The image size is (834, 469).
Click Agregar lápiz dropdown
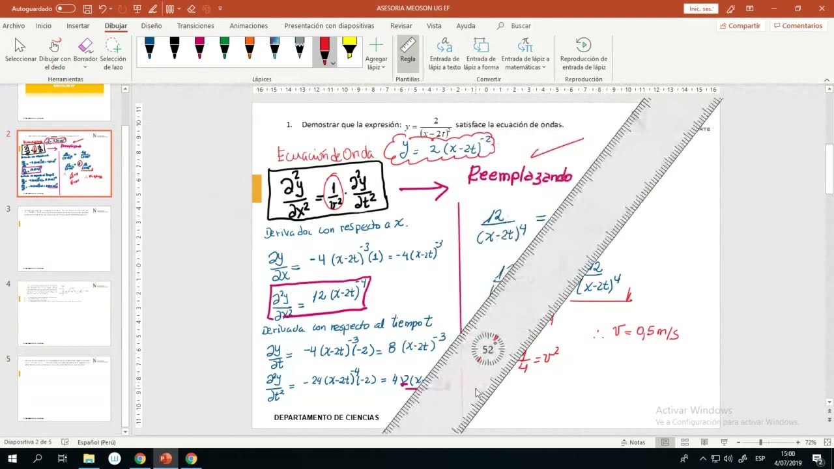click(376, 53)
